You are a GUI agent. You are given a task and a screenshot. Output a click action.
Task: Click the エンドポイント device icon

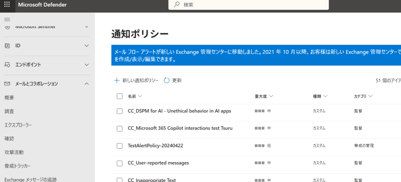point(7,65)
